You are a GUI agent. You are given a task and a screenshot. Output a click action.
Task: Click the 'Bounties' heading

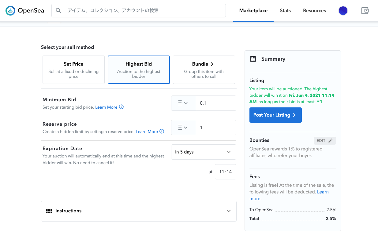[x=259, y=140]
